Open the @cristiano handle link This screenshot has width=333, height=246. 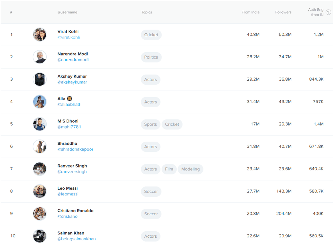coord(68,216)
